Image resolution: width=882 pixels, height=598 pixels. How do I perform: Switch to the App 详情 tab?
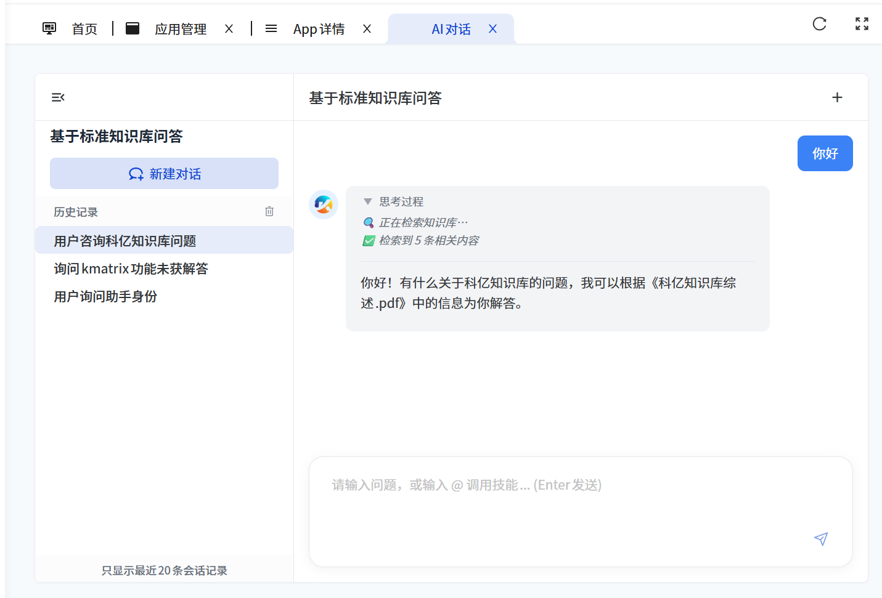click(x=319, y=29)
